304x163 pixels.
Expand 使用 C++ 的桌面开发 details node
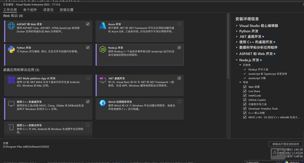[x=237, y=42]
